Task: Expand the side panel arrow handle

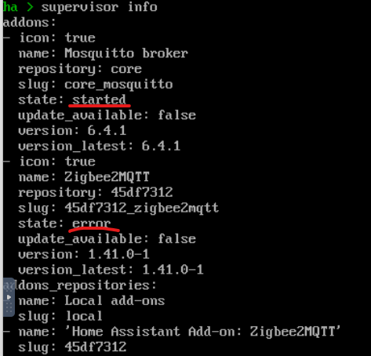Action: (x=9, y=297)
